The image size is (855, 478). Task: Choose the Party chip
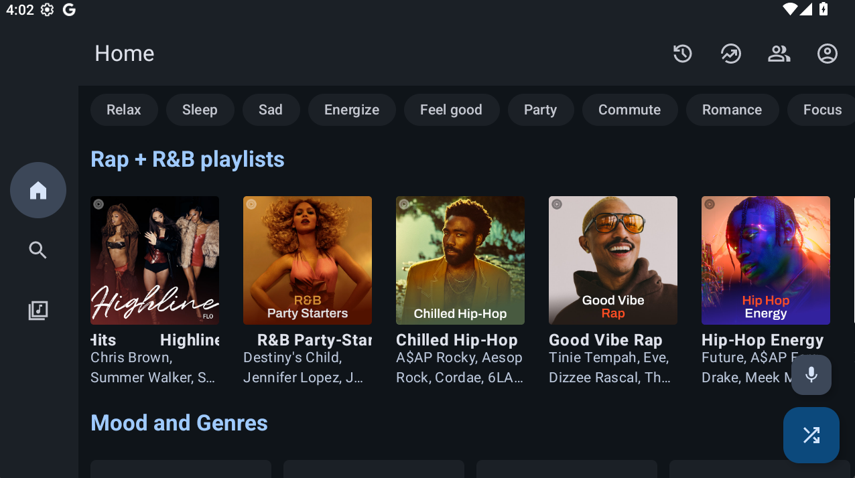click(540, 110)
